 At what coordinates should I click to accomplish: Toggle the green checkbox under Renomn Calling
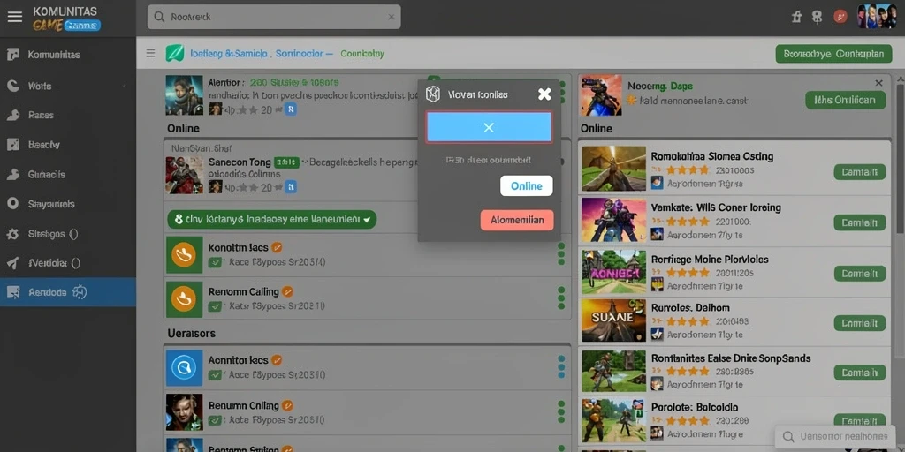[x=216, y=306]
